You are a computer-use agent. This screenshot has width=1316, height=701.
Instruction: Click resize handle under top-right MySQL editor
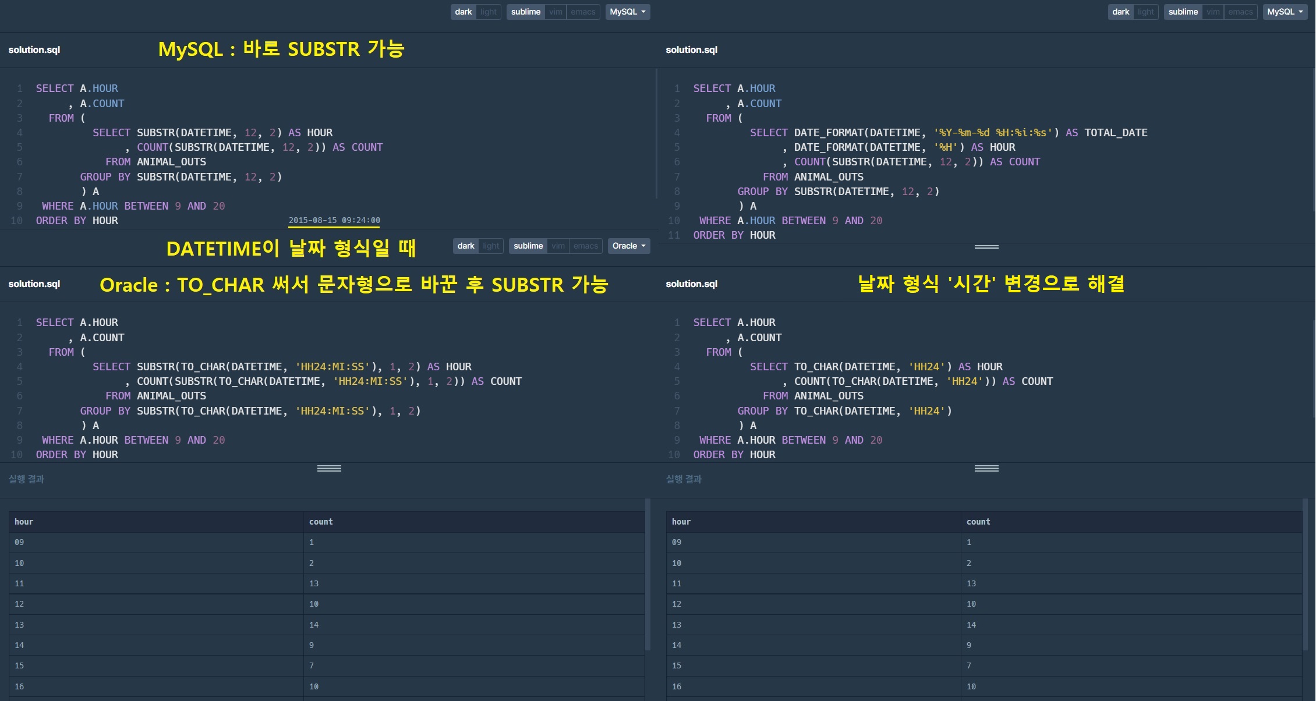tap(986, 247)
